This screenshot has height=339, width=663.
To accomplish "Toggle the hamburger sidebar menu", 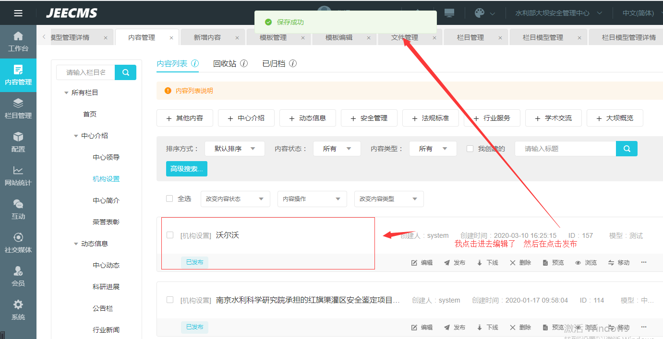I will [18, 13].
